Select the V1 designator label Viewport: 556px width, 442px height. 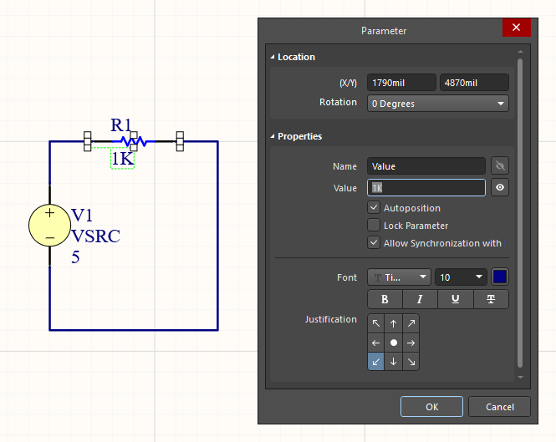point(82,216)
